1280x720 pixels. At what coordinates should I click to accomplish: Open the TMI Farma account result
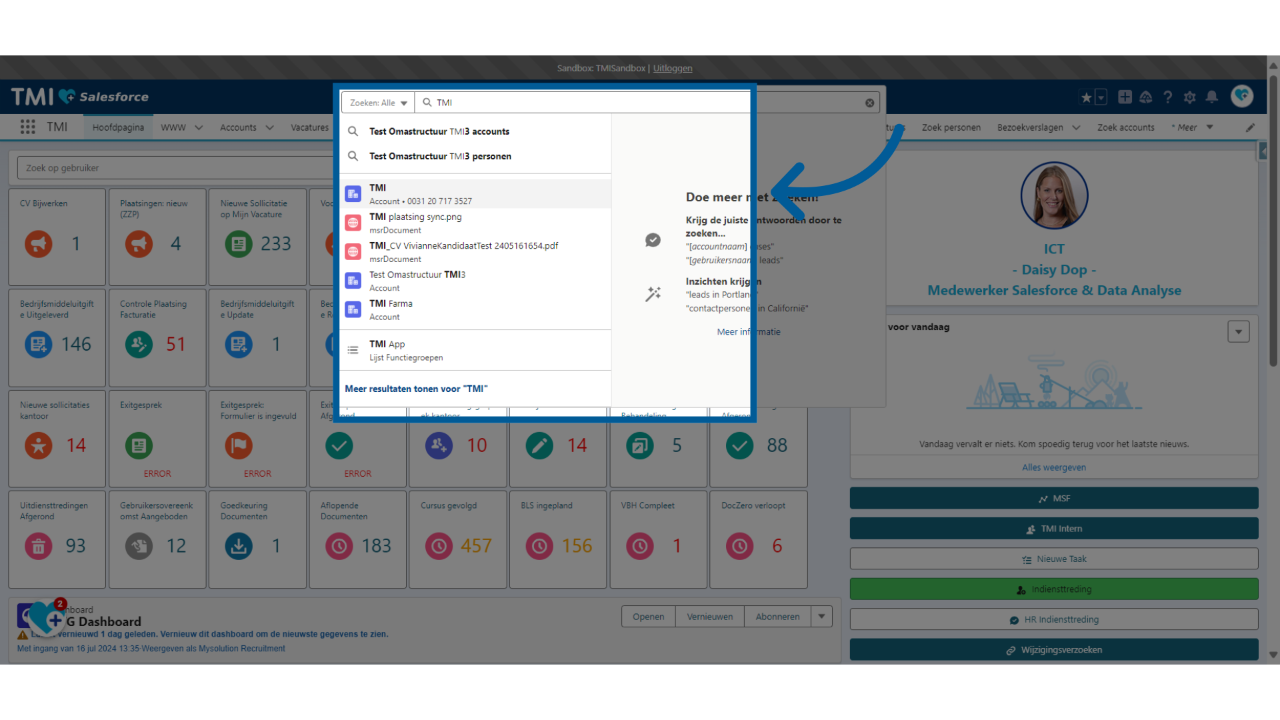(475, 310)
